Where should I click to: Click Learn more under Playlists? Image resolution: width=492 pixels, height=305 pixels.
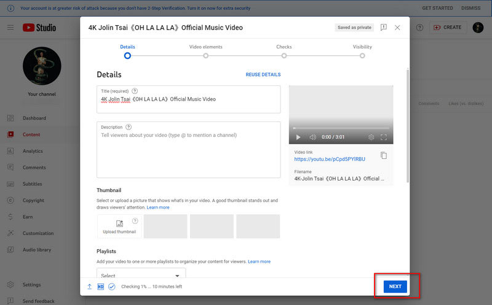pos(259,261)
